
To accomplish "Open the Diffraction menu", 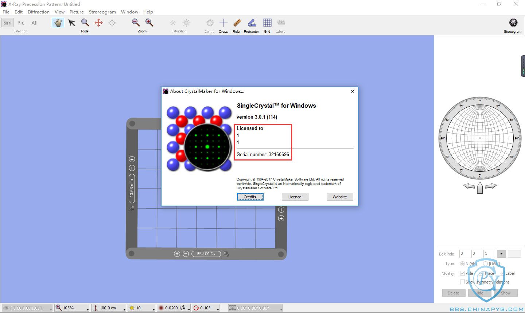I will pyautogui.click(x=39, y=12).
